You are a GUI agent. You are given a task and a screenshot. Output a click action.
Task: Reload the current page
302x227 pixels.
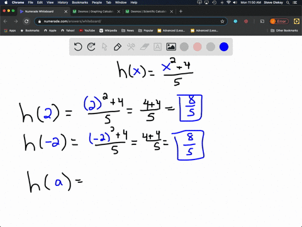[26, 21]
